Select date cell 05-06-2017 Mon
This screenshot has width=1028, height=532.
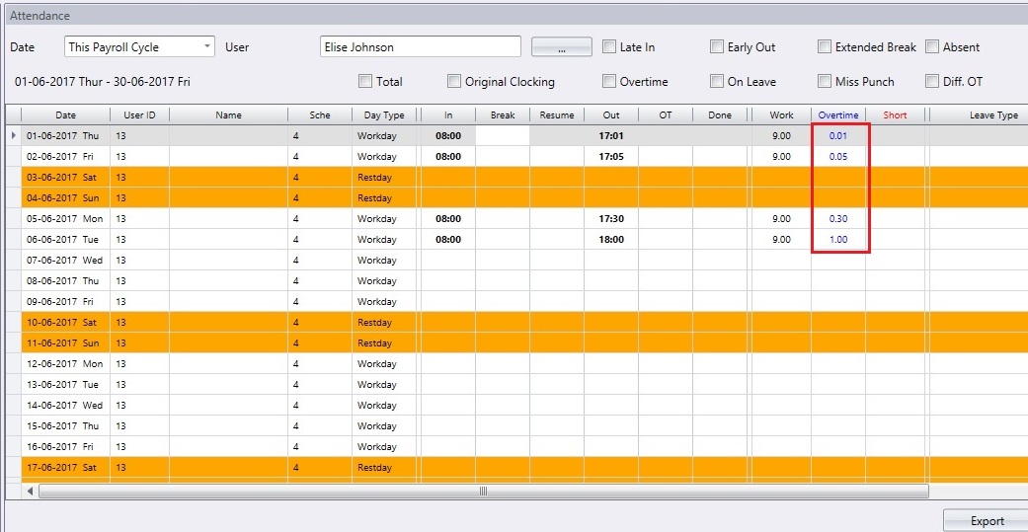tap(65, 219)
